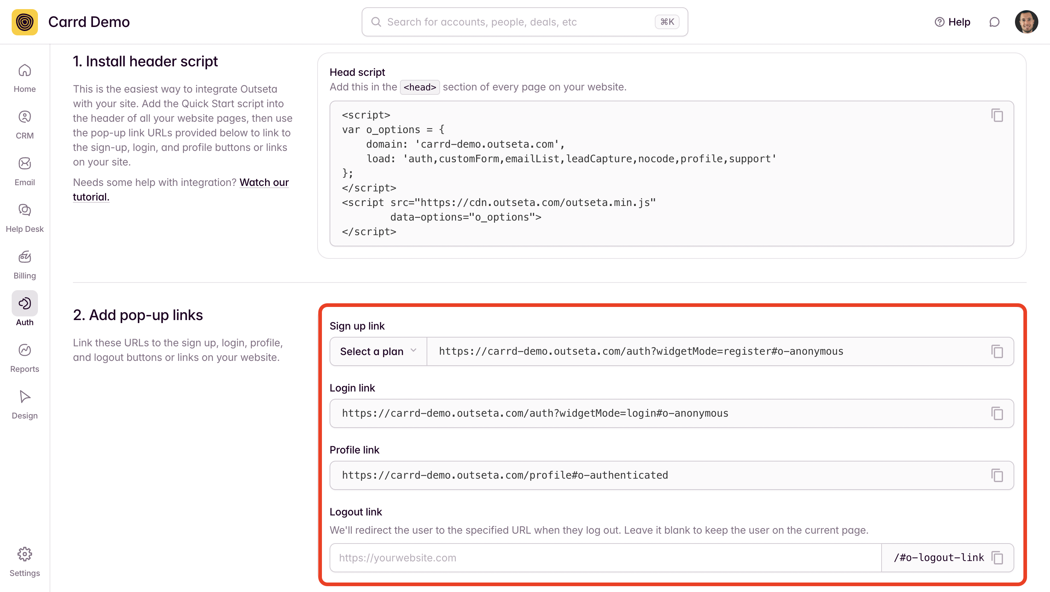The width and height of the screenshot is (1050, 592).
Task: Expand the Select a plan dropdown
Action: click(x=378, y=351)
